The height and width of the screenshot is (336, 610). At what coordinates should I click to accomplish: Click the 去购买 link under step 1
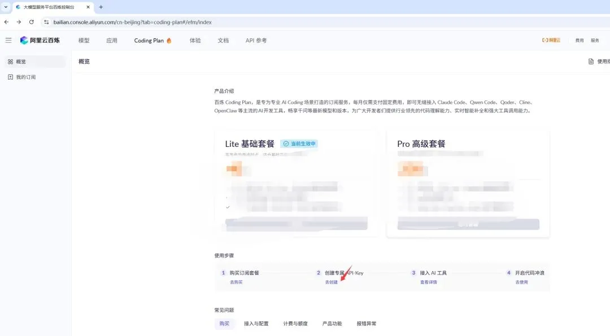(236, 282)
